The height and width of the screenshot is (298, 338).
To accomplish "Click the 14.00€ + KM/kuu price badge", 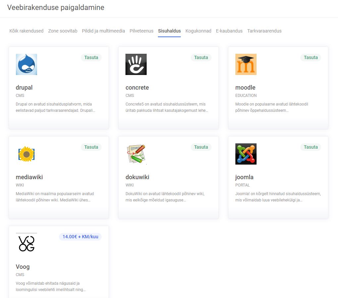I will pyautogui.click(x=80, y=237).
